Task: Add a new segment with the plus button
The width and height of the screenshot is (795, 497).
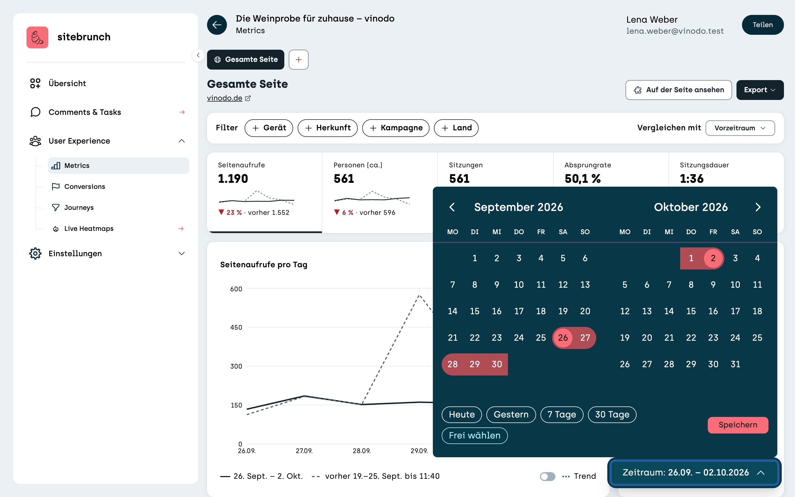Action: click(x=298, y=59)
